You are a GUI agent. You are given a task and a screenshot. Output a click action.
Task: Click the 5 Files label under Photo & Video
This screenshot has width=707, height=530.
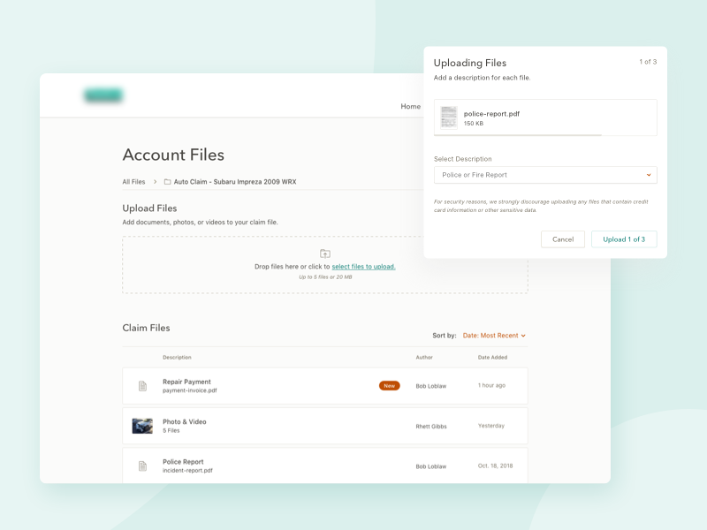pyautogui.click(x=171, y=430)
